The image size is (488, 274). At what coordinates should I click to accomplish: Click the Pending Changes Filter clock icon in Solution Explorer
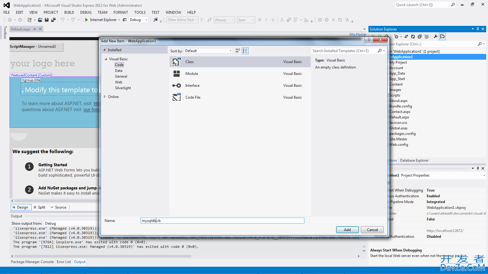pyautogui.click(x=396, y=37)
